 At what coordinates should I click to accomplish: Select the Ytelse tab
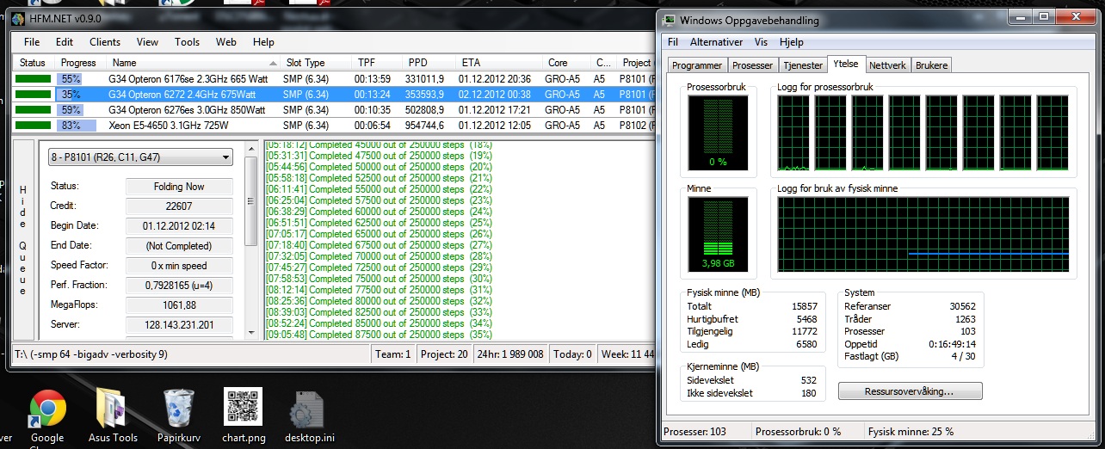click(x=846, y=64)
